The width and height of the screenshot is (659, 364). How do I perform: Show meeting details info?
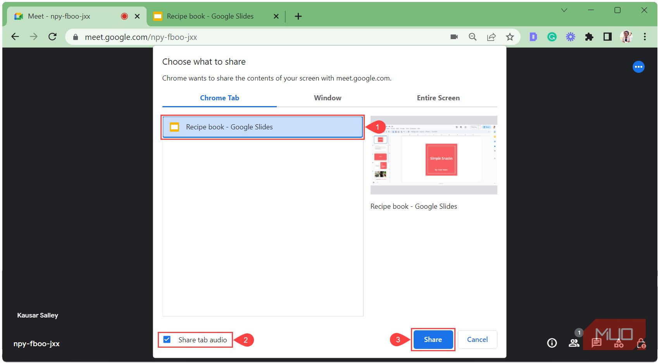551,342
